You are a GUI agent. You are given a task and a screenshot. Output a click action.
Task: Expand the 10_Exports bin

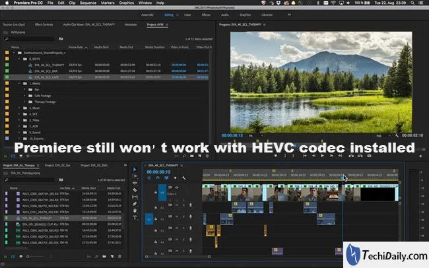(19, 139)
